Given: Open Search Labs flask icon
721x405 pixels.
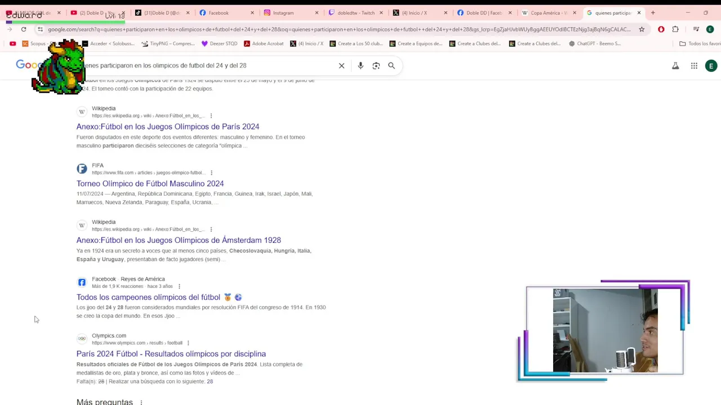Looking at the screenshot, I should (675, 66).
